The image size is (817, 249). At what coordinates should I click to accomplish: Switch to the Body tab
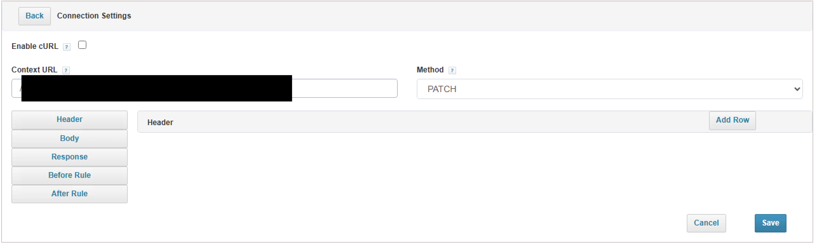coord(69,138)
